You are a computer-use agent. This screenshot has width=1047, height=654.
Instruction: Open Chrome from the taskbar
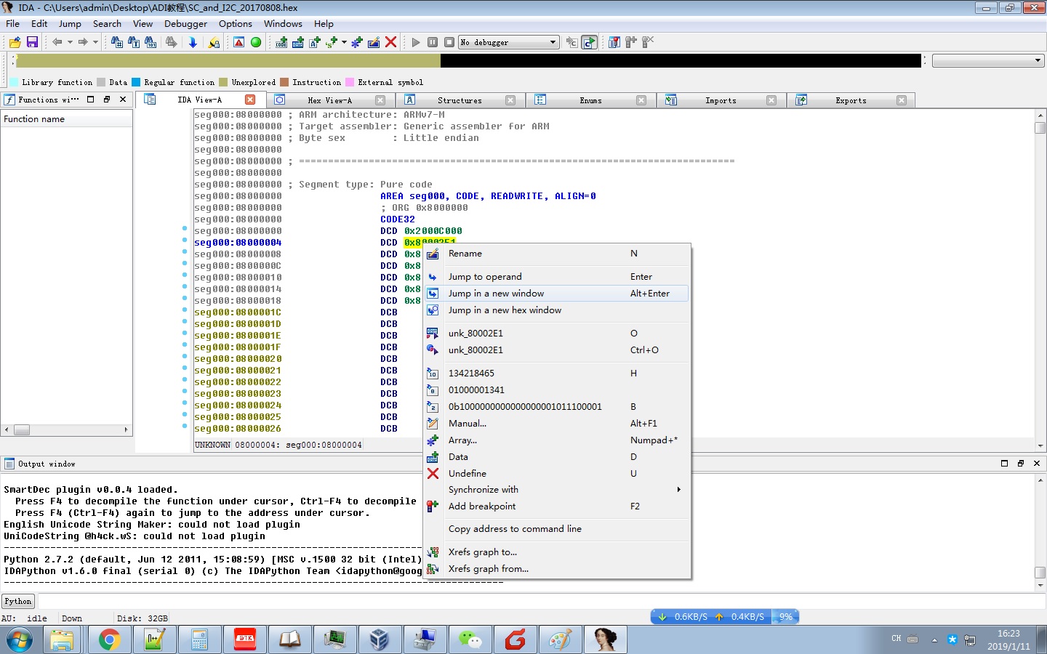[109, 639]
